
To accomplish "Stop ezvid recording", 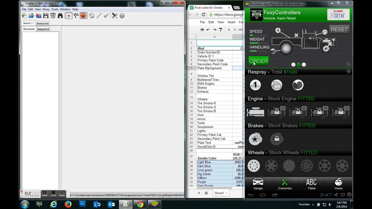I will click(x=53, y=193).
